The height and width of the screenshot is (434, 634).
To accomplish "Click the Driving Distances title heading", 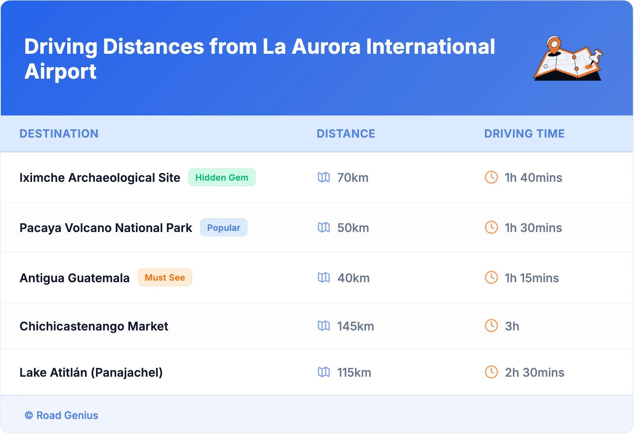I will click(x=260, y=59).
